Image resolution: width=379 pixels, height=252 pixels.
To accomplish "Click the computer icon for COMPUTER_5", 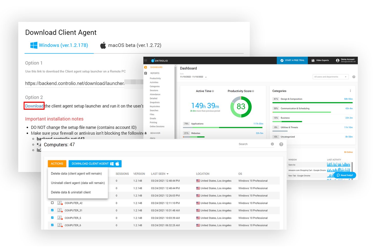I will point(60,218).
